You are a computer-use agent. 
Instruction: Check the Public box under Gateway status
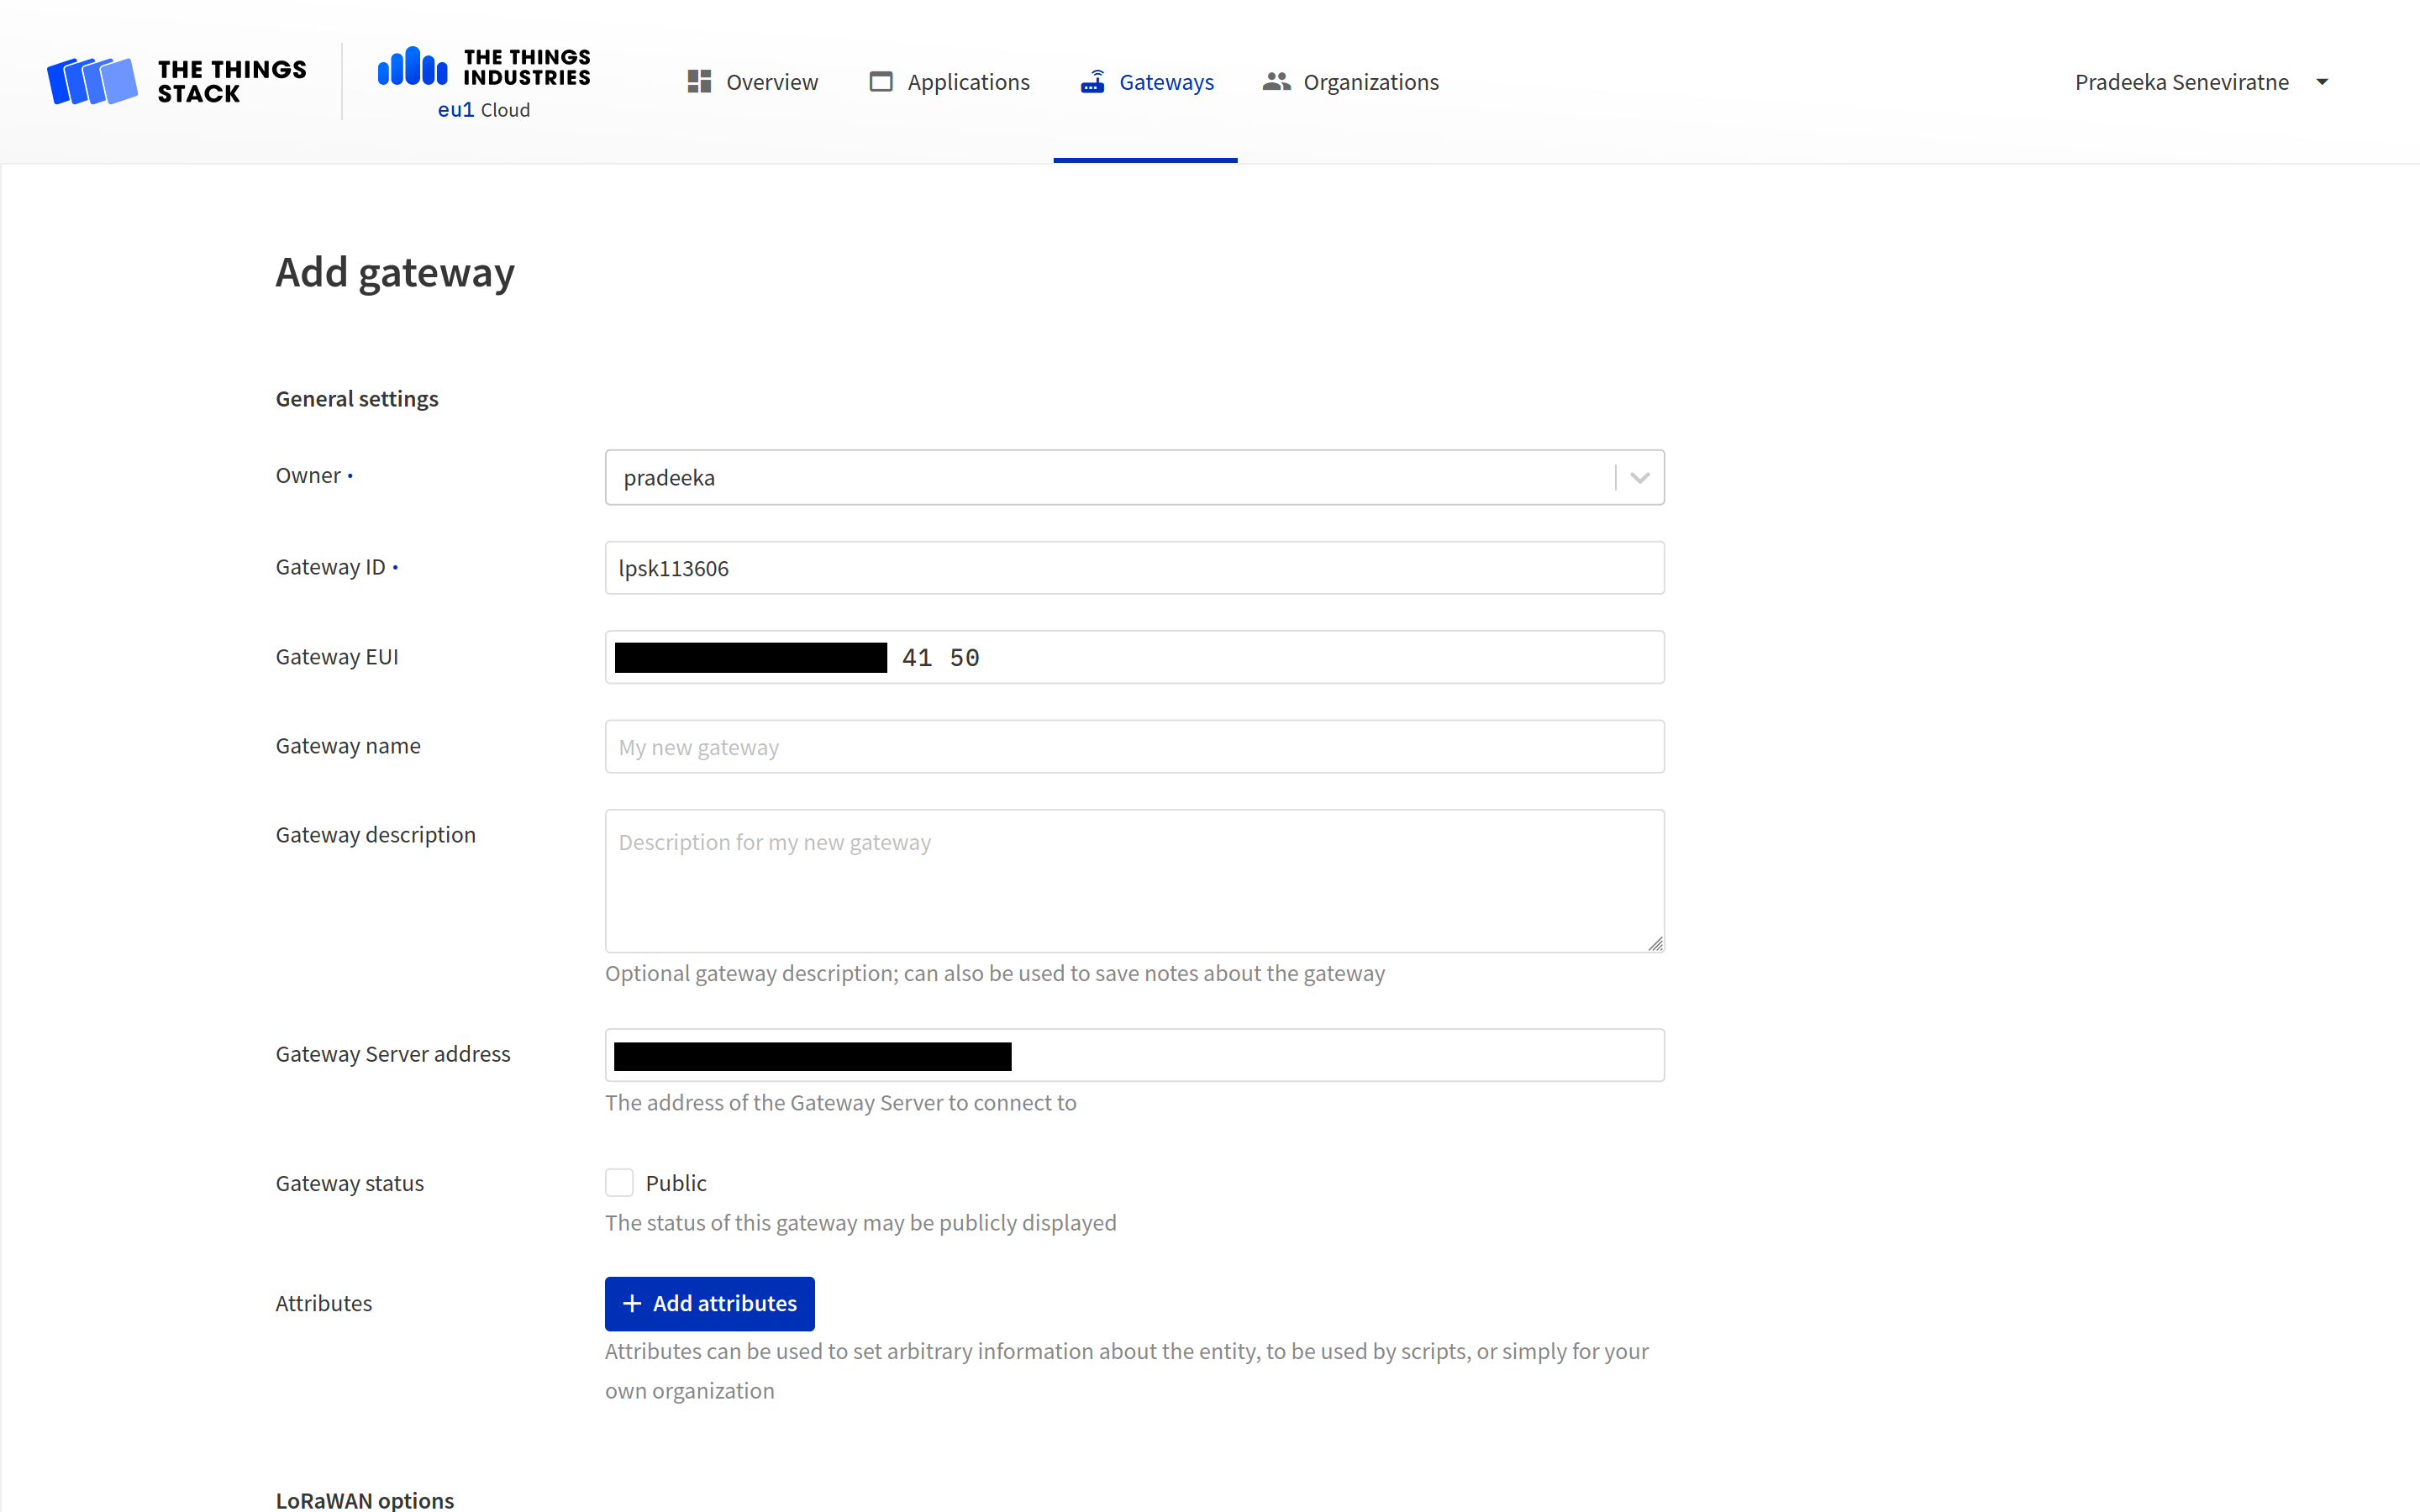click(619, 1182)
